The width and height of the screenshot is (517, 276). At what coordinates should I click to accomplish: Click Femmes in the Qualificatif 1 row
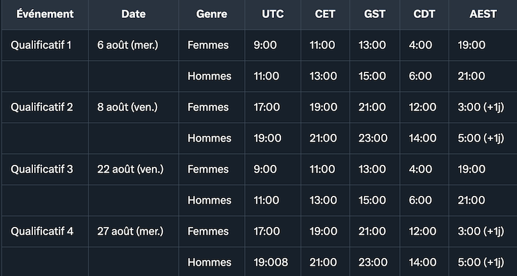pos(208,45)
